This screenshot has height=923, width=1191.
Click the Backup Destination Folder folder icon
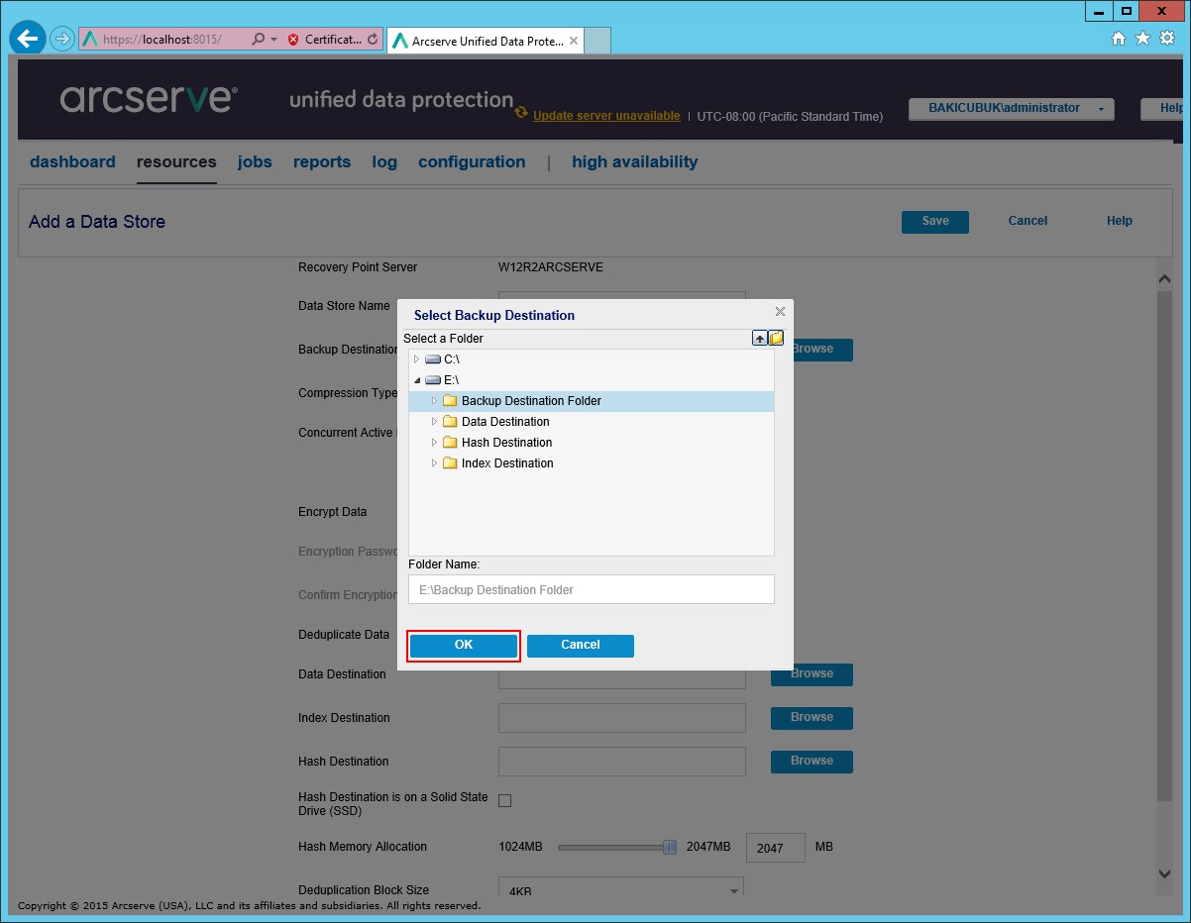(x=450, y=401)
